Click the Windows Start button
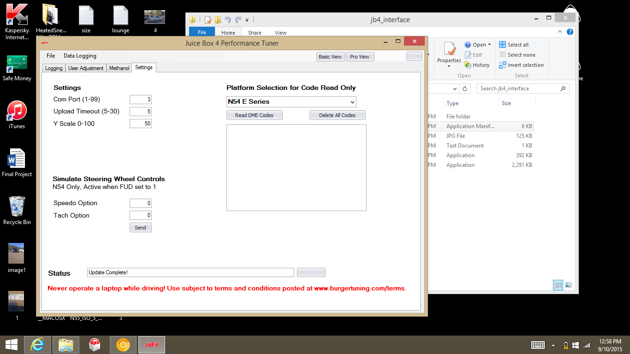 [12, 345]
